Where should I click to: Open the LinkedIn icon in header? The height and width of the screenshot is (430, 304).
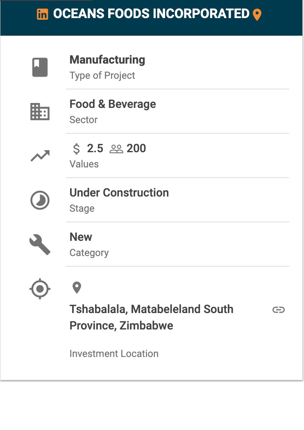43,14
